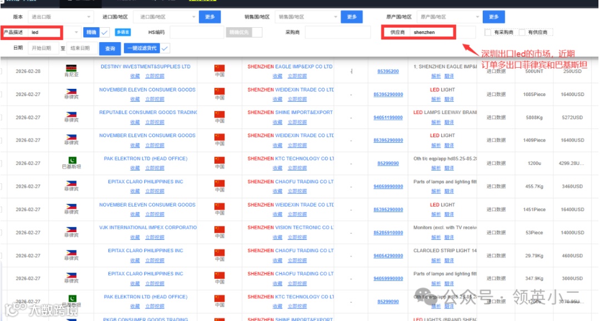Image resolution: width=600 pixels, height=321 pixels.
Task: Click China flag in REPUTABLE CONSUMER GOODS row
Action: pos(219,114)
